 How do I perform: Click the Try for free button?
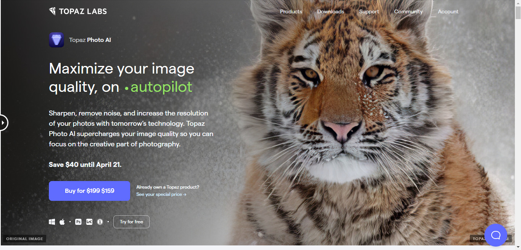coord(131,222)
